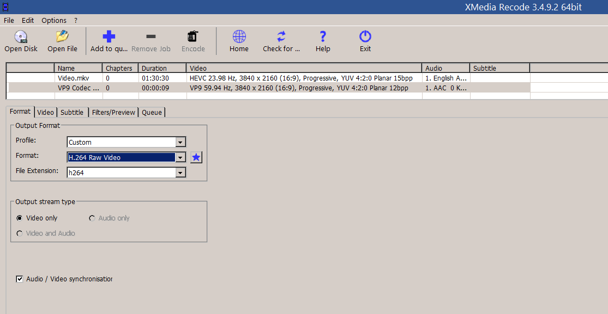Viewport: 608px width, 314px height.
Task: Click the 01:30:30 duration cell
Action: click(162, 78)
